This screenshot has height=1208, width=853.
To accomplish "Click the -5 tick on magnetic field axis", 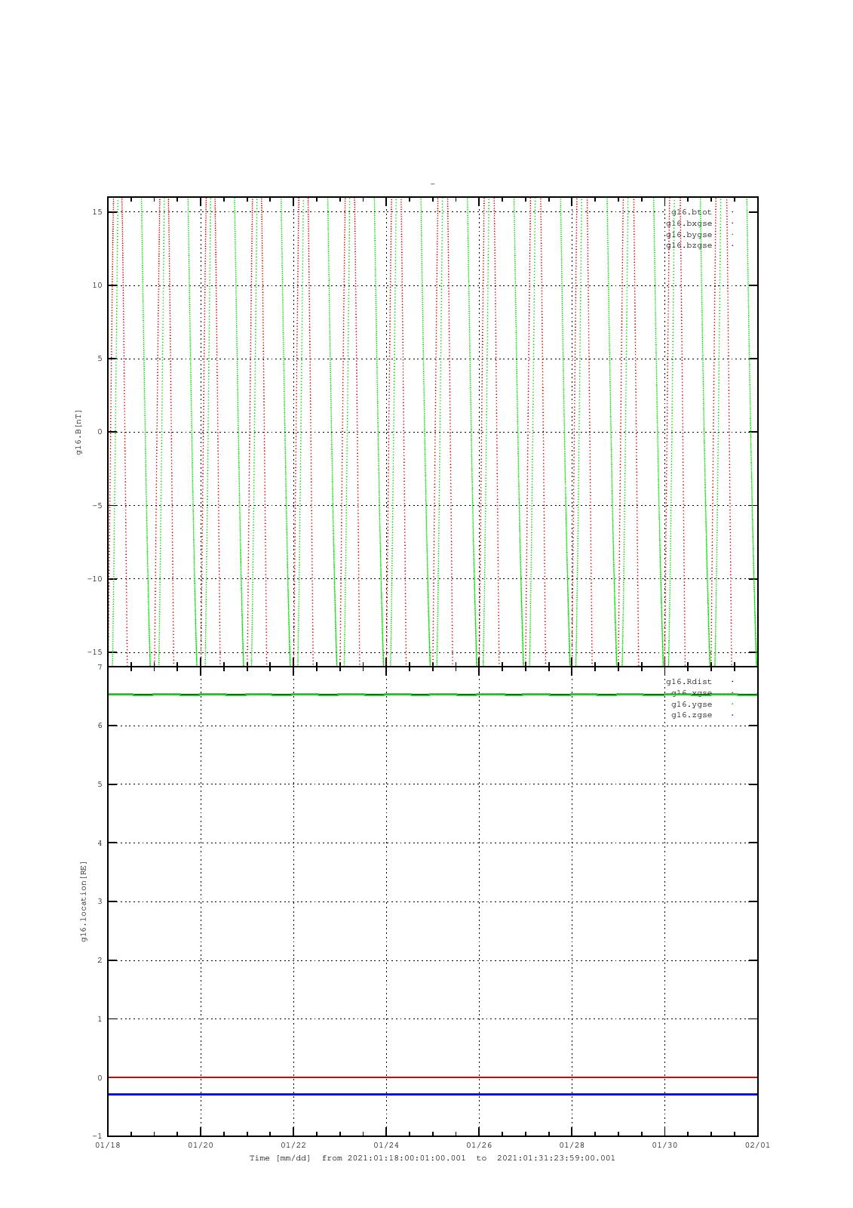I will pos(97,506).
